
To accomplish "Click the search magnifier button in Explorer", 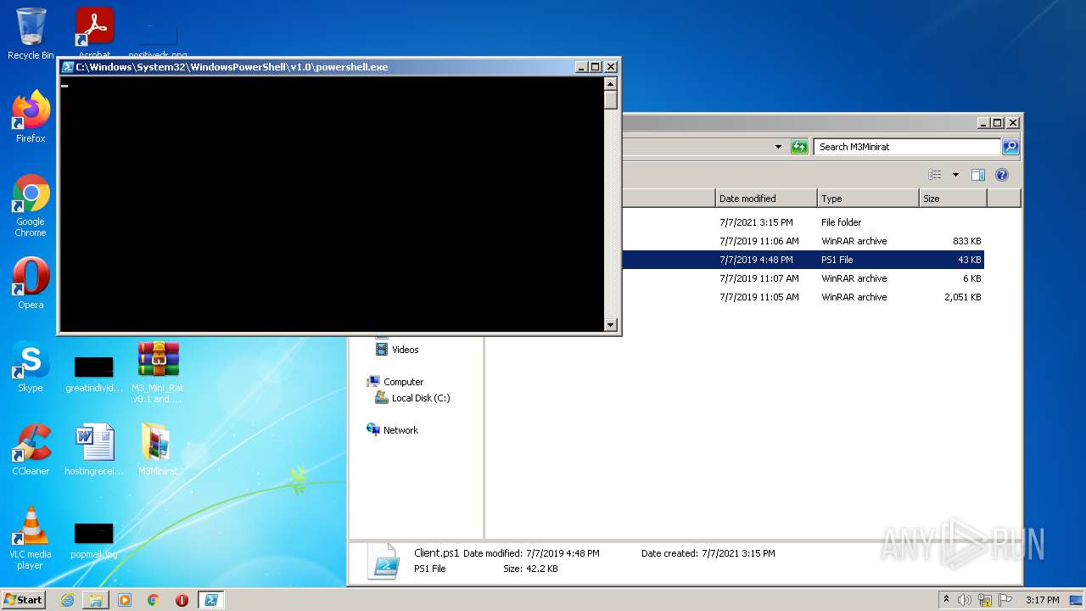I will pyautogui.click(x=1010, y=147).
